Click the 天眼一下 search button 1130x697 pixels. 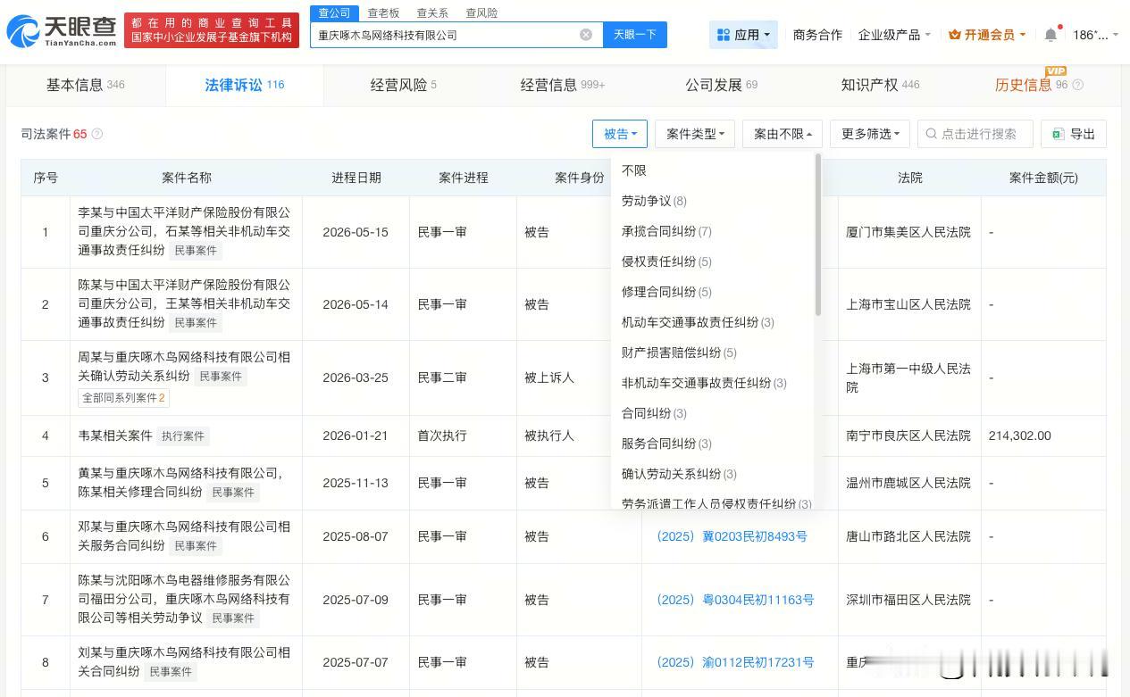click(x=635, y=35)
